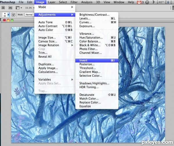
Task: Open the Edit menu
Action: coord(30,2)
